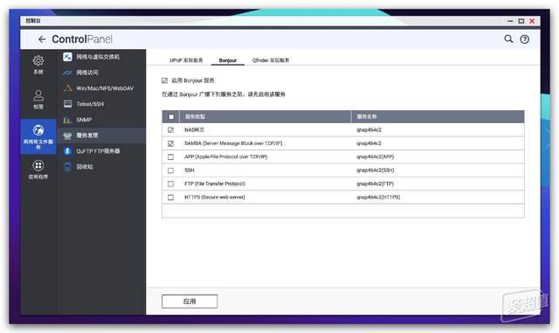This screenshot has width=559, height=333.
Task: Select the Network & File Services globe category
Action: pos(38,136)
